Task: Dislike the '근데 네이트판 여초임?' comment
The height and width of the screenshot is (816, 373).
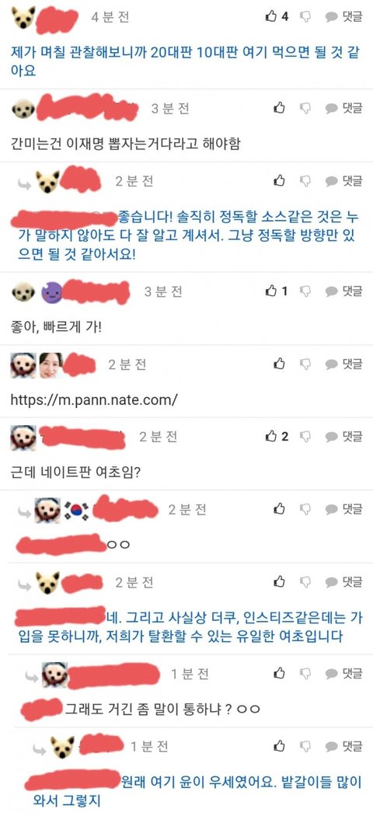Action: [x=306, y=437]
